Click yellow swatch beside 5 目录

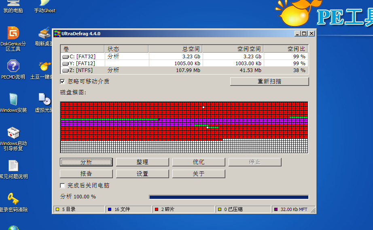click(x=57, y=209)
